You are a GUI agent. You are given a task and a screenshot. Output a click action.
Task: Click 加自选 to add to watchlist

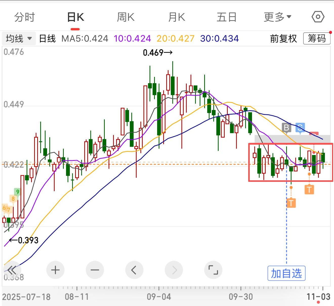[x=286, y=273]
